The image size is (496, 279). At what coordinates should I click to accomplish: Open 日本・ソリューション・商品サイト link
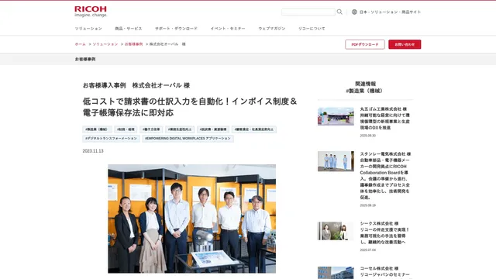(390, 12)
